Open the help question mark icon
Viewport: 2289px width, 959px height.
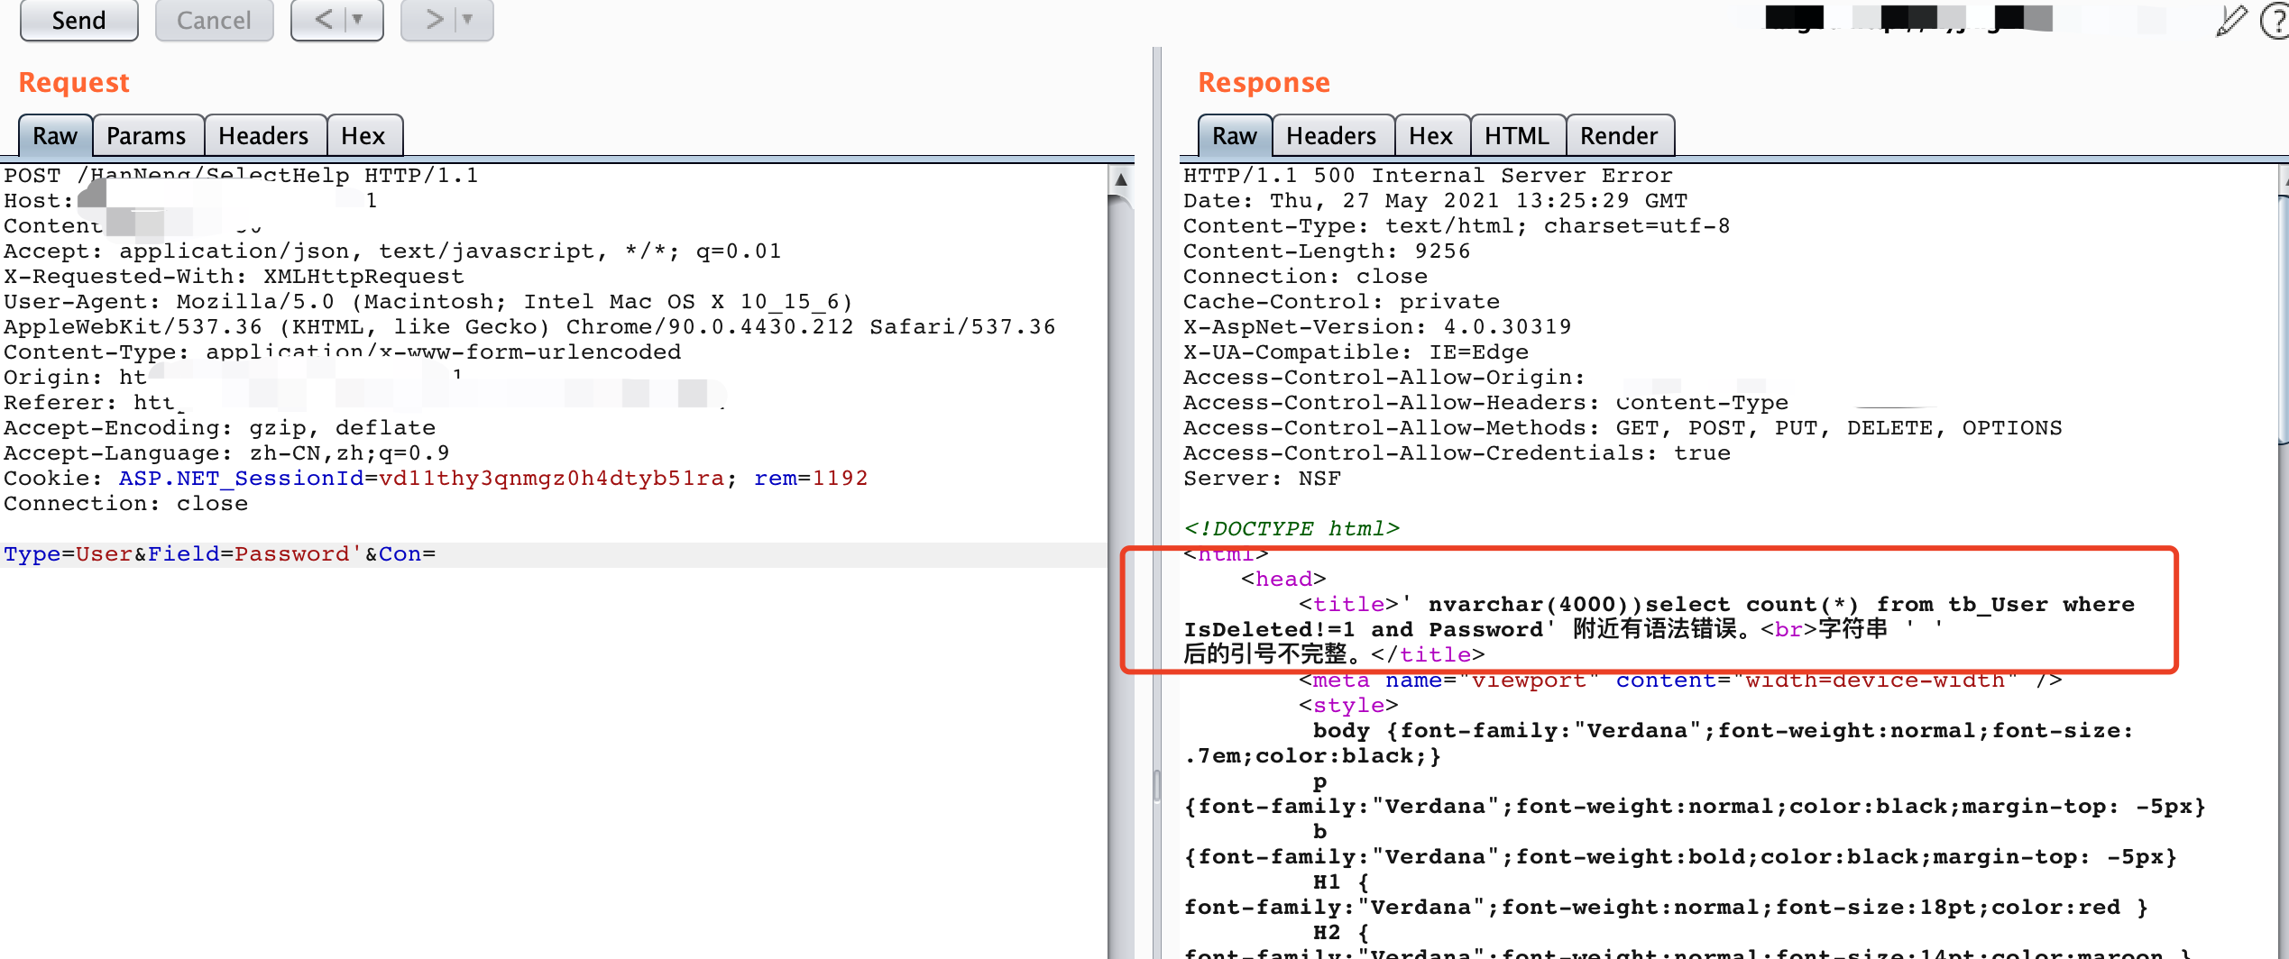[2275, 20]
